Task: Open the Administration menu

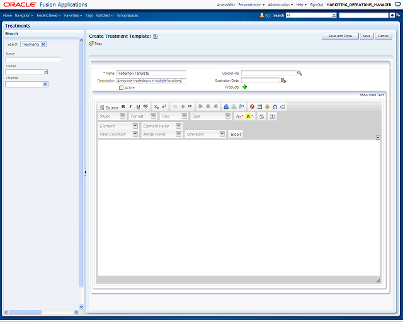Action: [280, 4]
